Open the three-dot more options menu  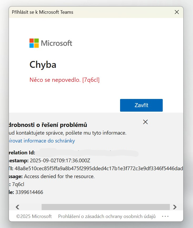coord(165,216)
